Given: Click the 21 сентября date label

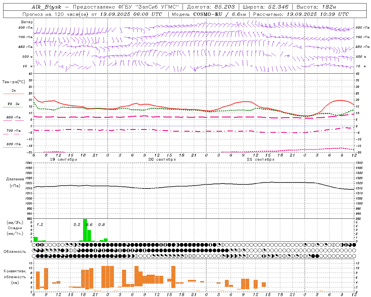Looking at the screenshot, I should pos(261,160).
